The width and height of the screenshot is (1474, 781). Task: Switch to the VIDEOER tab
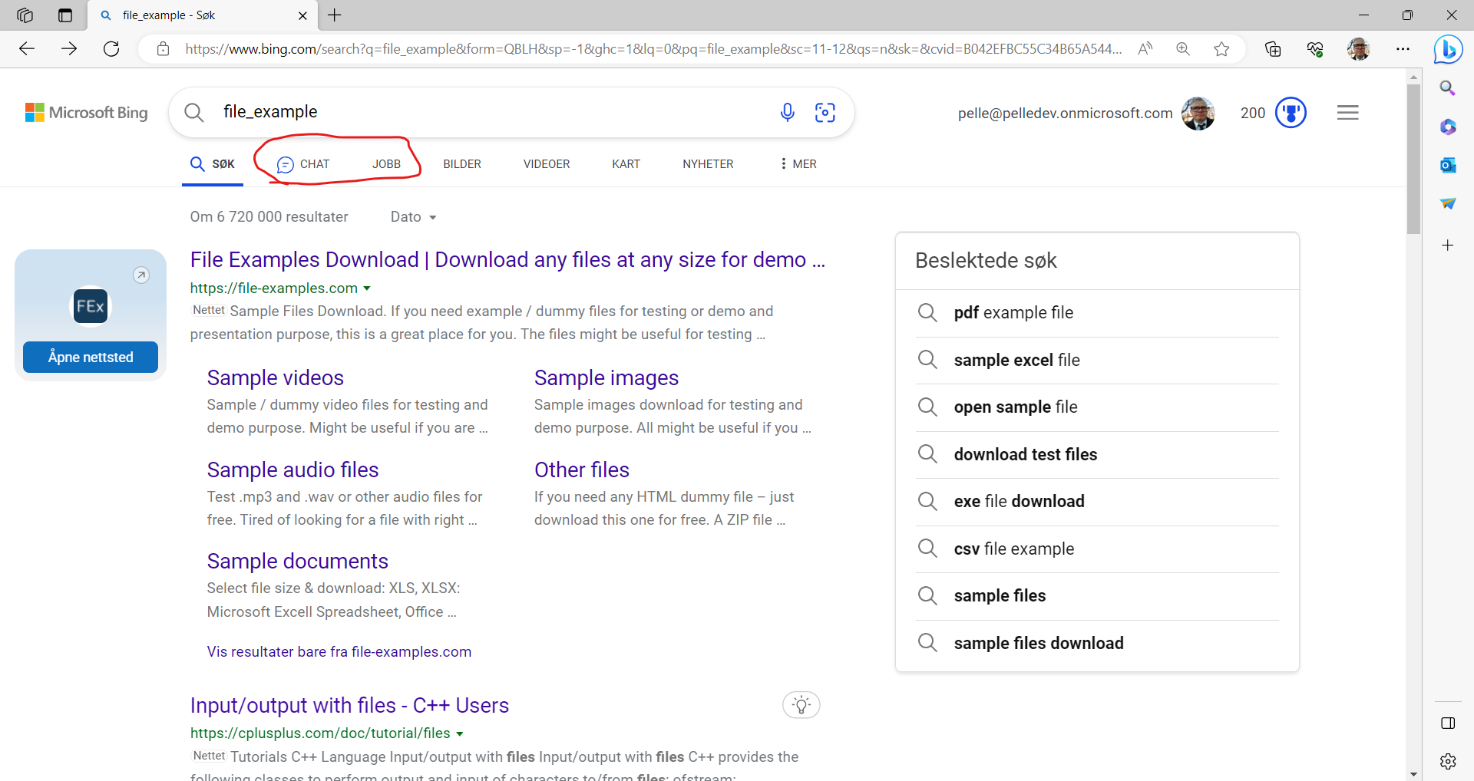click(x=547, y=164)
